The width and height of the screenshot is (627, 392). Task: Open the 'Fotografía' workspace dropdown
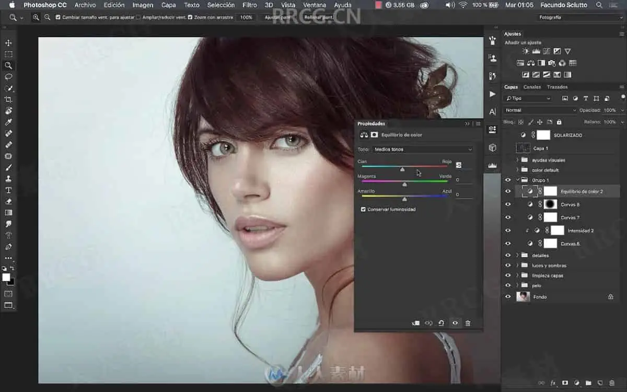coord(580,17)
